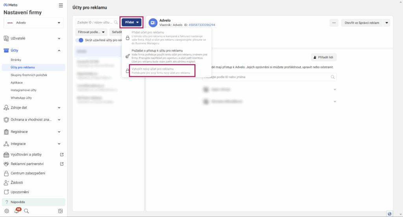Screen dimensions: 403x217
Task: Click the search magnifier icon in bottom bar
Action: [26, 211]
